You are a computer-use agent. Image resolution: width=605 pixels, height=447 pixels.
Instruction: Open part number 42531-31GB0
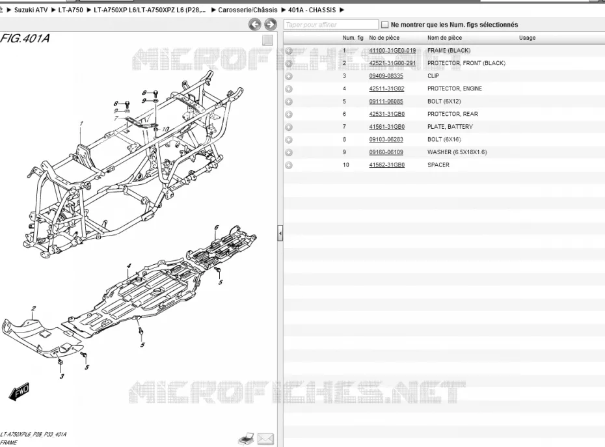point(386,115)
